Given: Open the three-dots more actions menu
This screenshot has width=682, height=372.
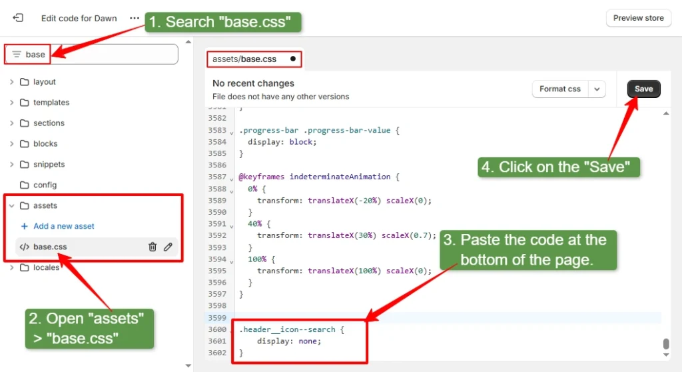Looking at the screenshot, I should click(x=135, y=18).
